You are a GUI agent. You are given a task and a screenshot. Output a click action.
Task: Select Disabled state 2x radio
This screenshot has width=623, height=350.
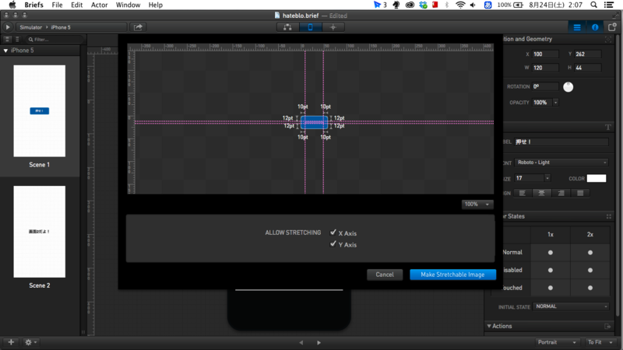(590, 270)
